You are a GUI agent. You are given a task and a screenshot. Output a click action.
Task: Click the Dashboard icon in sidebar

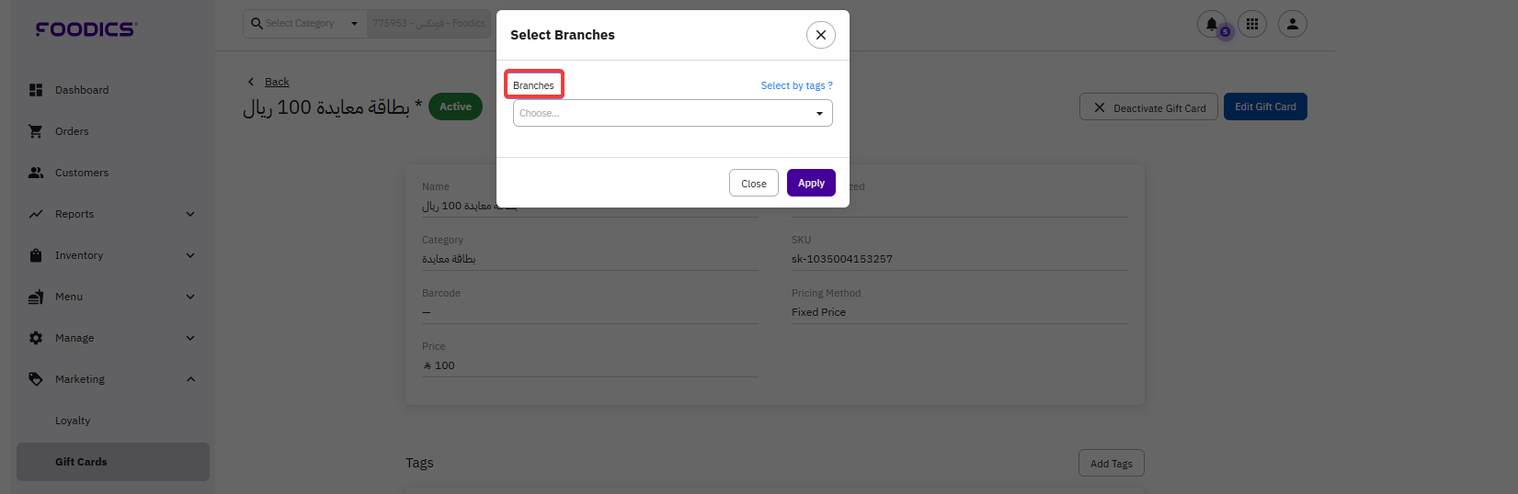coord(36,90)
